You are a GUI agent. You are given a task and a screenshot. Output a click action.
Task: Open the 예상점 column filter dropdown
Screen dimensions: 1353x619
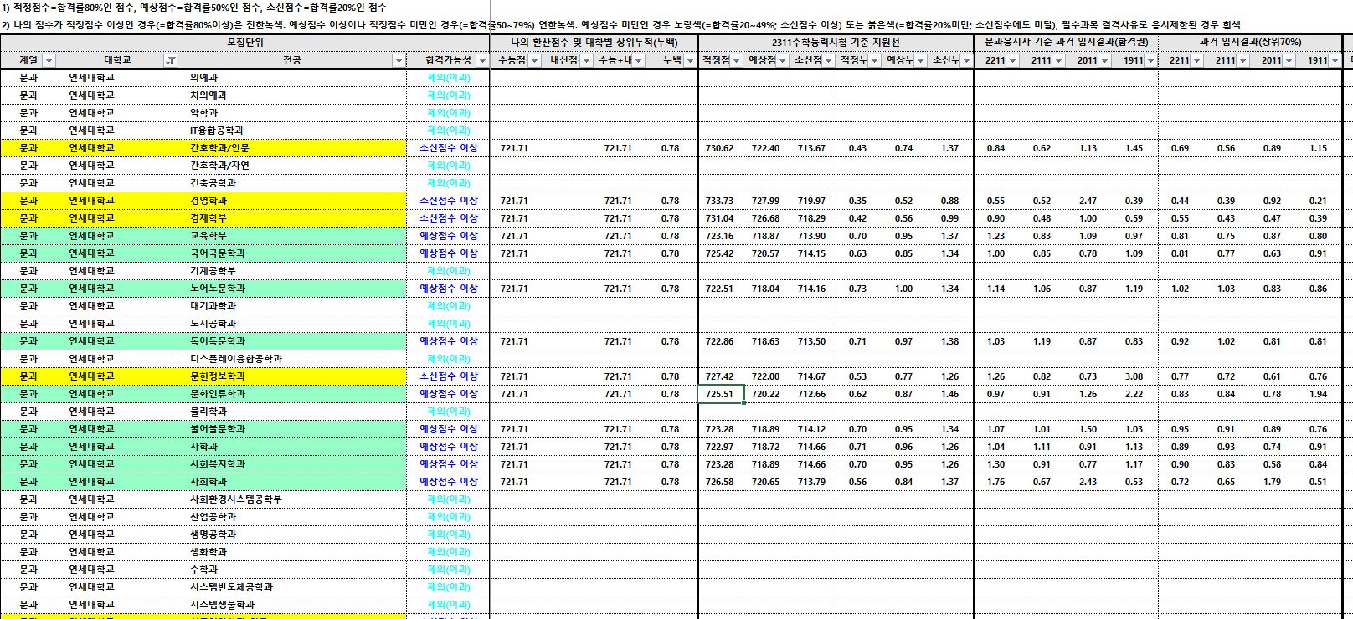(x=782, y=60)
